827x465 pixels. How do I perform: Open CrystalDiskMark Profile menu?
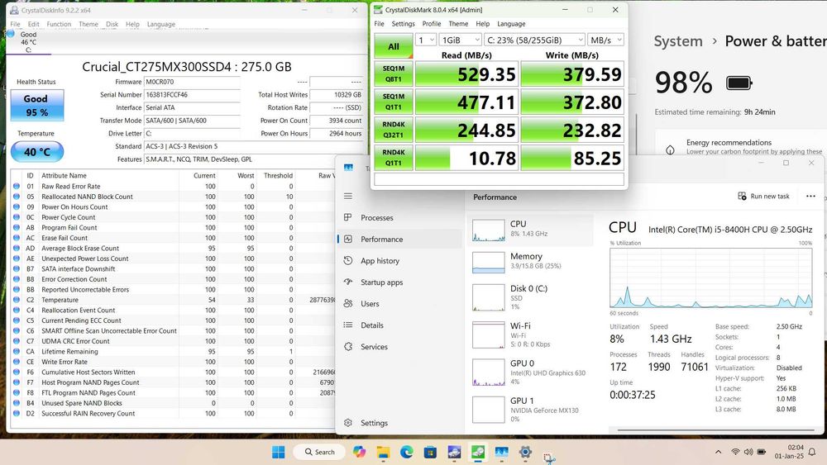(x=432, y=24)
